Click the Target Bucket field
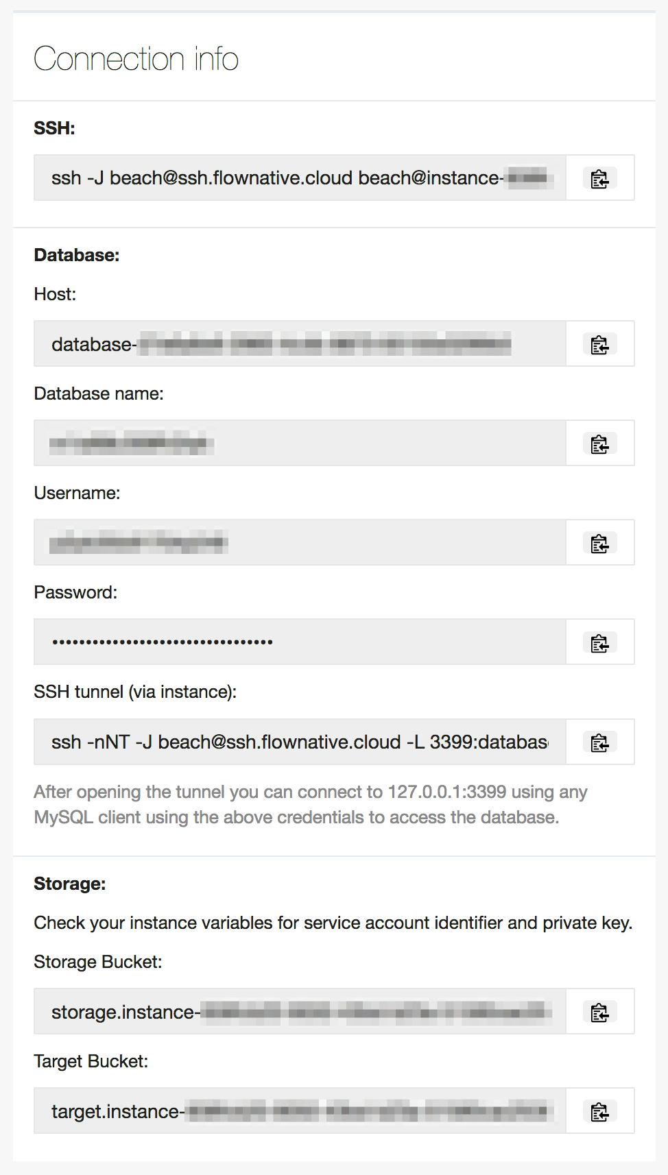The width and height of the screenshot is (668, 1175). pyautogui.click(x=300, y=1111)
